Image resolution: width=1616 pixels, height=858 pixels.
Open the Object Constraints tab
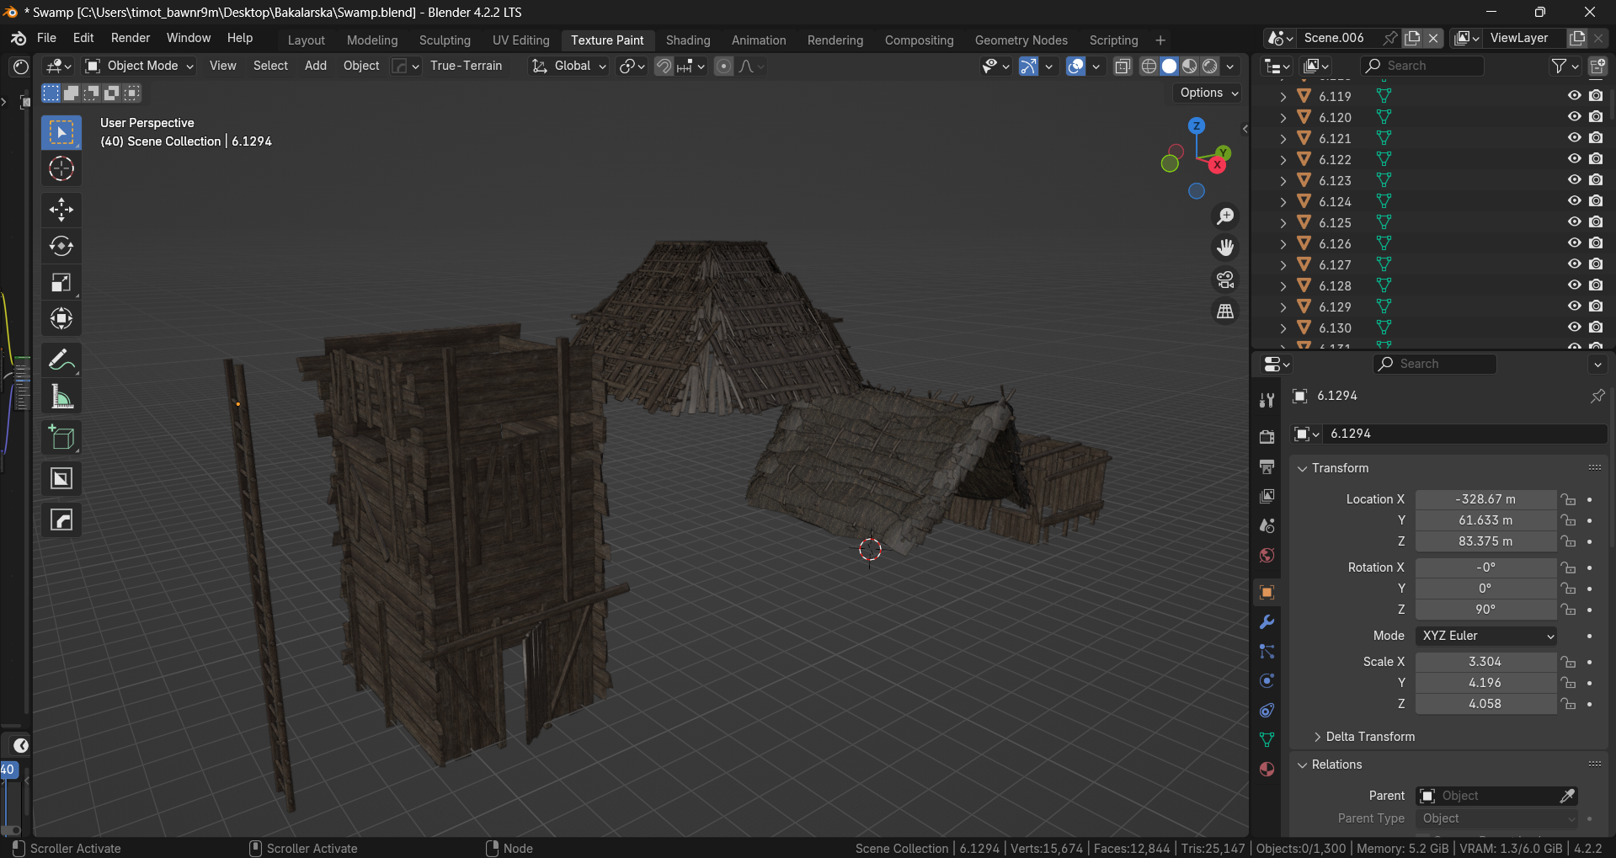coord(1267,711)
